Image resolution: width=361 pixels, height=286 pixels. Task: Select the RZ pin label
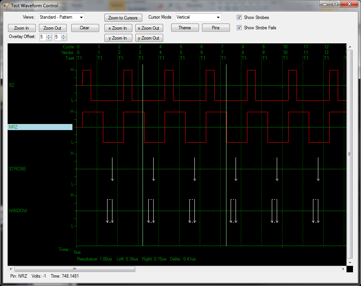[11, 85]
